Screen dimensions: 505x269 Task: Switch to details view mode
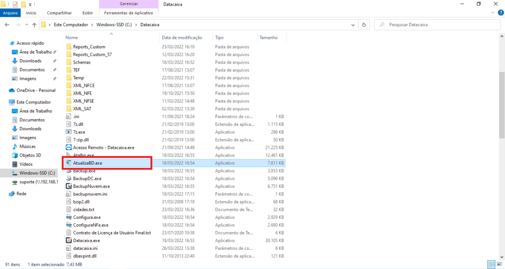point(491,265)
